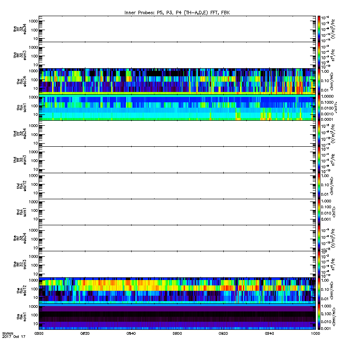337x359 pixels.
Task: Select the 0900 time axis label
Action: point(177,333)
